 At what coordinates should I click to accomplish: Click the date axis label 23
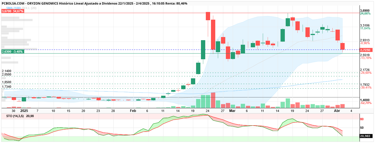(x=98, y=111)
